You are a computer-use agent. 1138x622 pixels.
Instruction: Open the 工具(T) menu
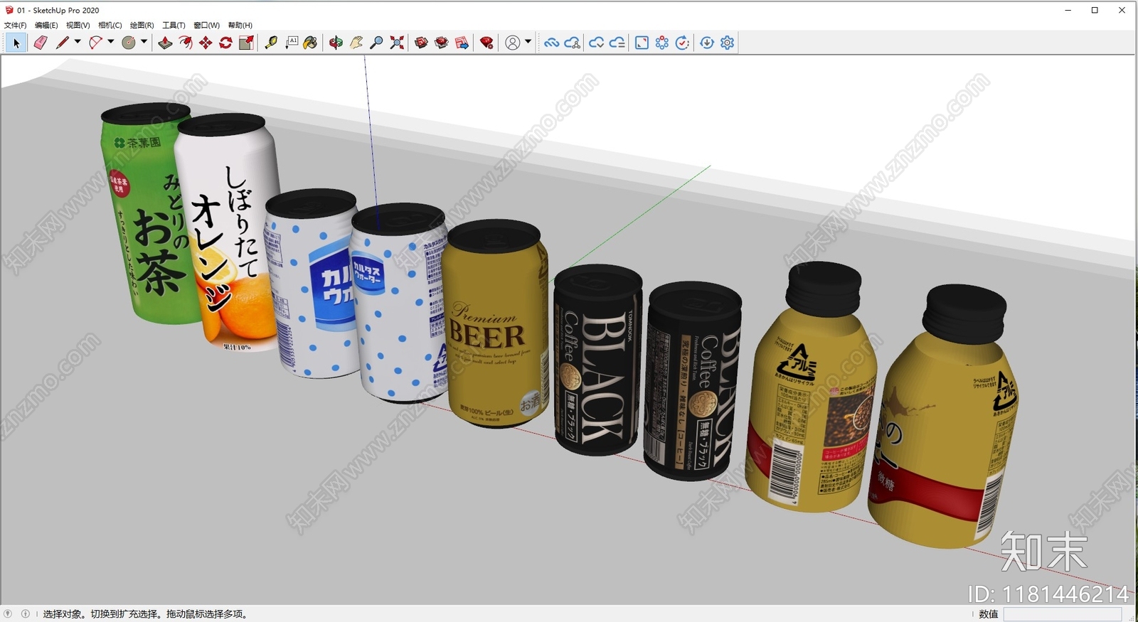click(174, 25)
